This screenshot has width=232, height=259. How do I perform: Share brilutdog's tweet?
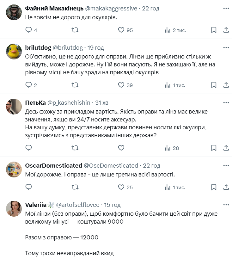(226, 85)
